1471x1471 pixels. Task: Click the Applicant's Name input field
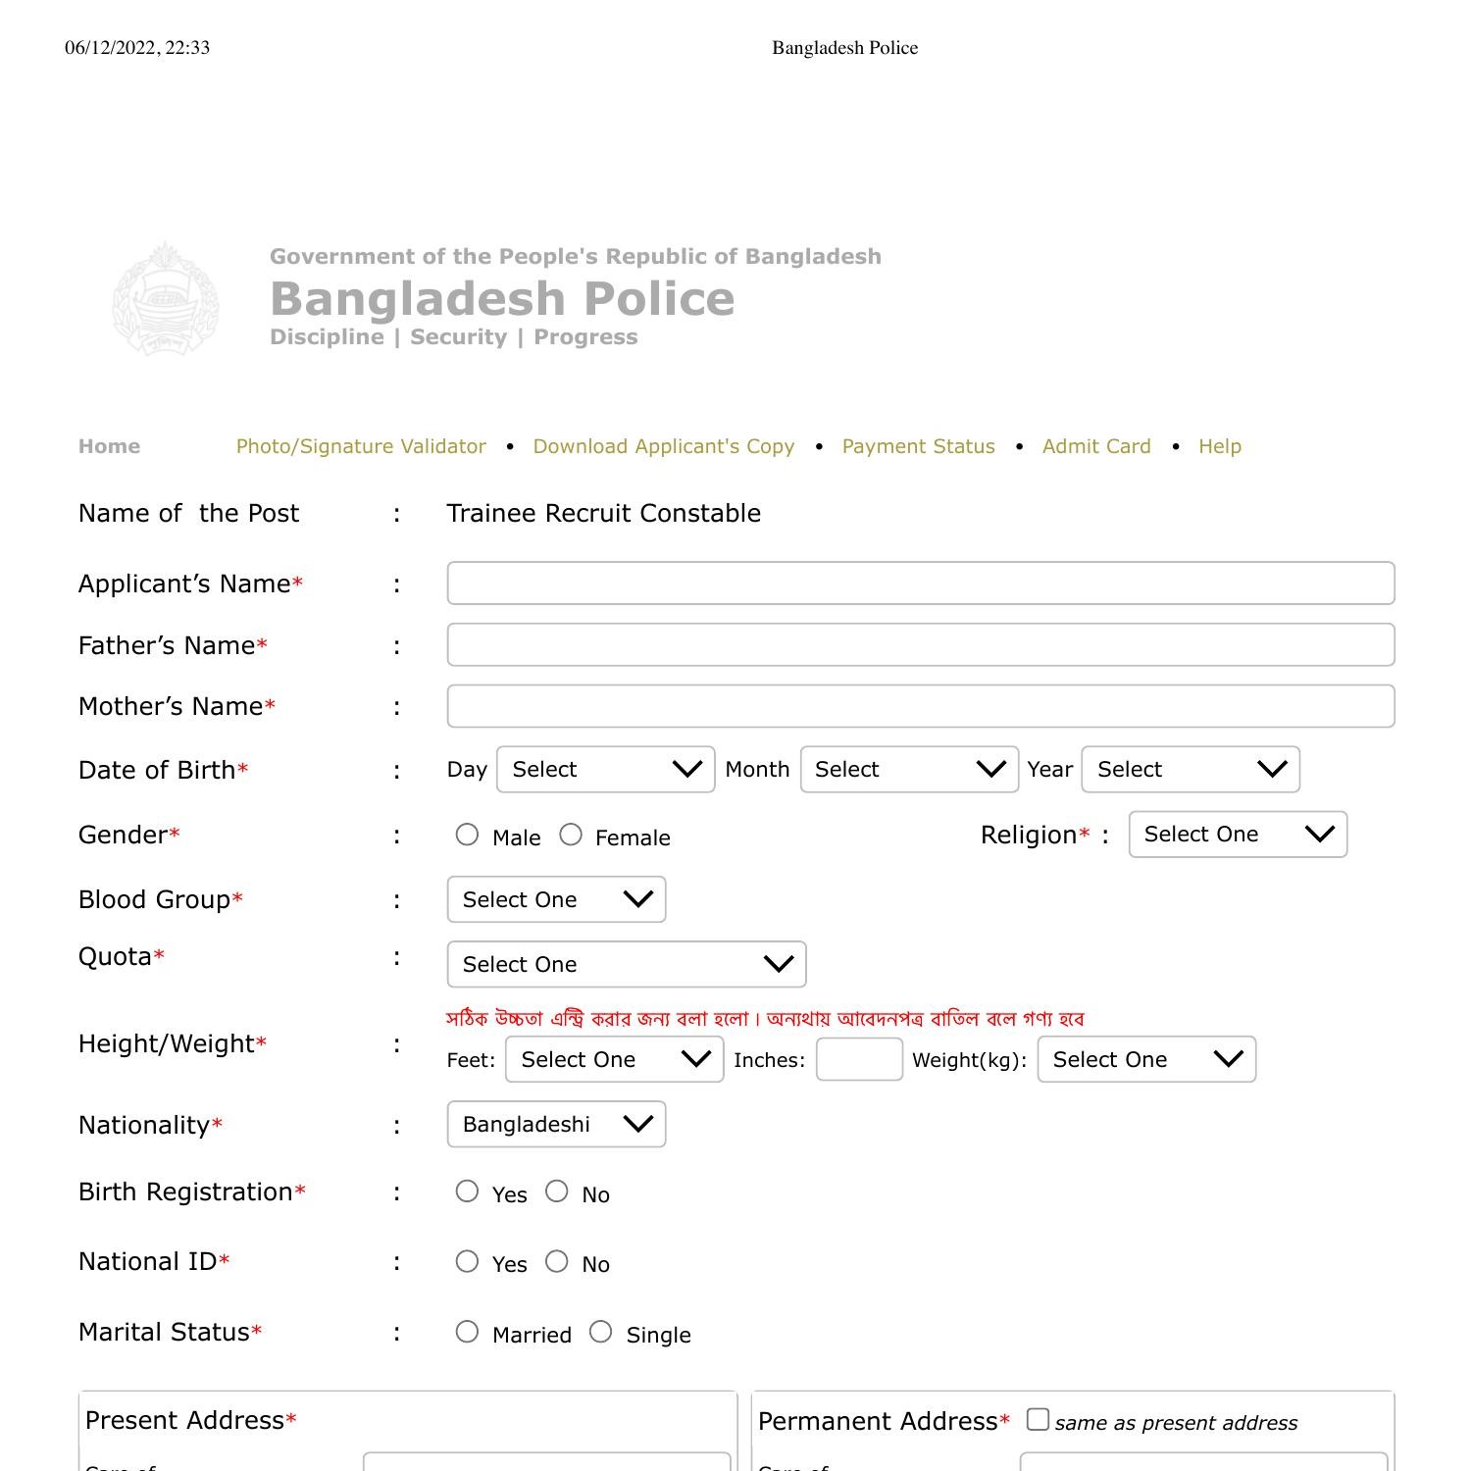tap(920, 583)
